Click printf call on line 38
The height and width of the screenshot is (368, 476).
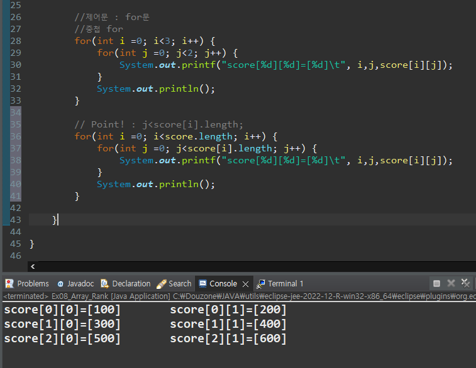point(285,160)
